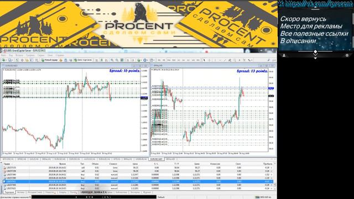
Task: Switch to Алерты terminal tab
Action: pyautogui.click(x=63, y=192)
